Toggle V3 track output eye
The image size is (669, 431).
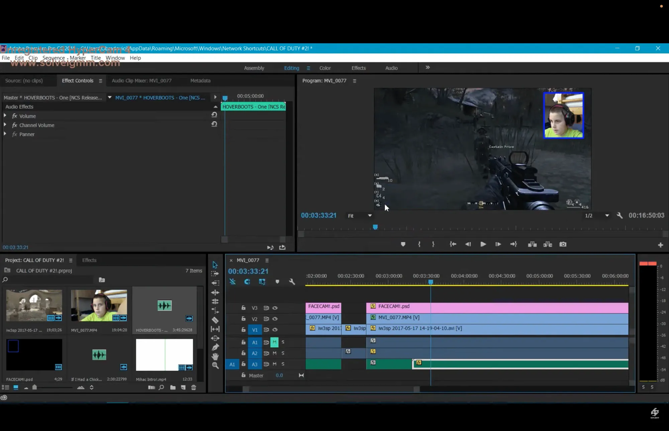[x=275, y=308]
